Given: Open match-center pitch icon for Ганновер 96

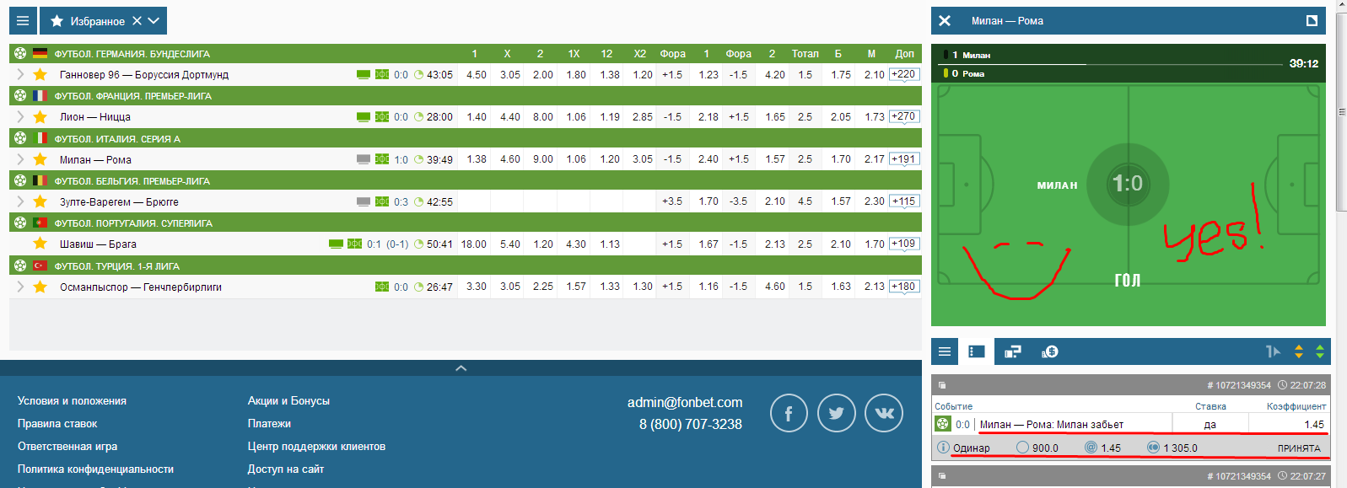Looking at the screenshot, I should pos(382,74).
